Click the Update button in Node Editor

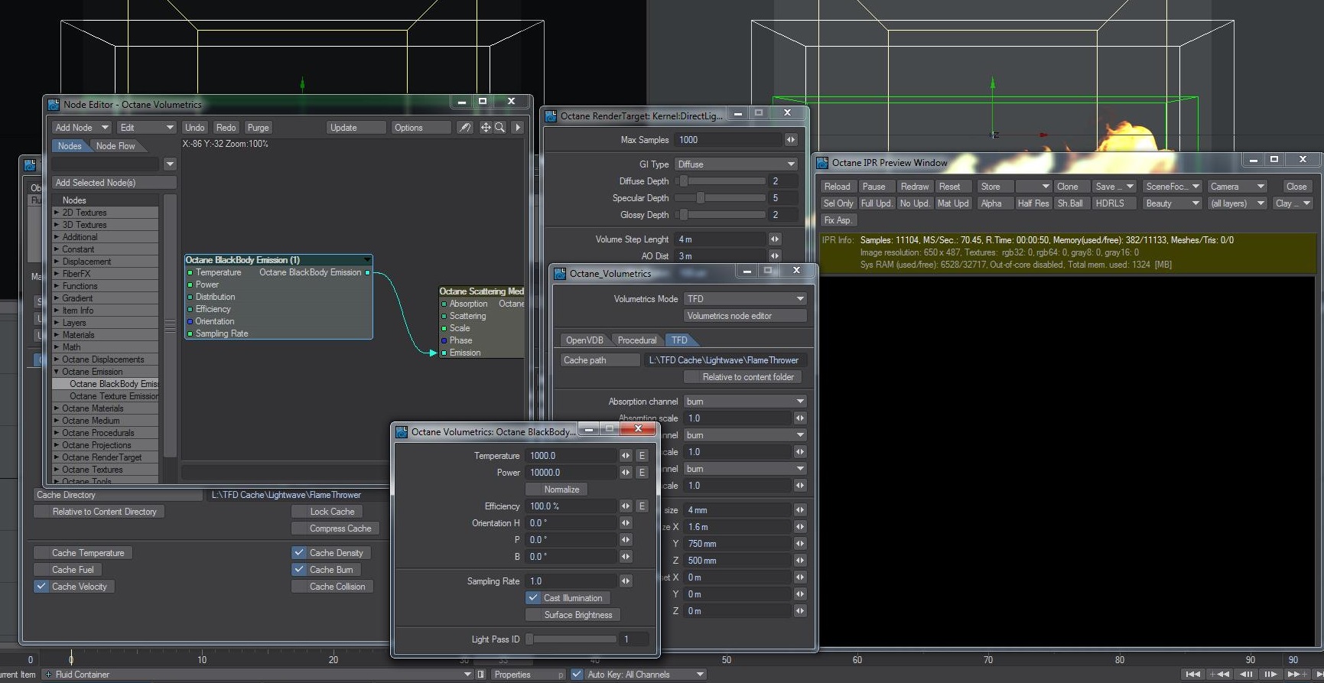tap(356, 128)
